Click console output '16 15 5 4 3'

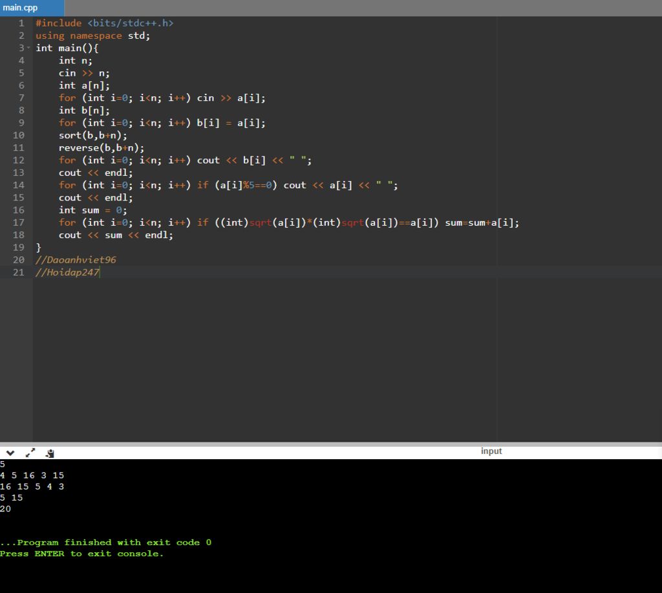(32, 486)
